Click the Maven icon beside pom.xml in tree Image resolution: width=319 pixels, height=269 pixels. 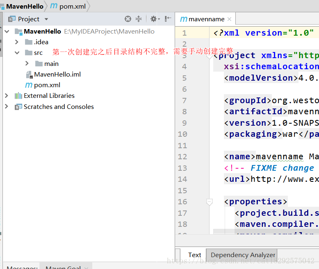29,85
